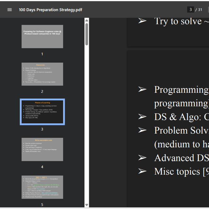Open page 5 DAY 1 - DAY 3 thumbnail
Image resolution: width=209 pixels, height=209 pixels.
click(x=42, y=187)
